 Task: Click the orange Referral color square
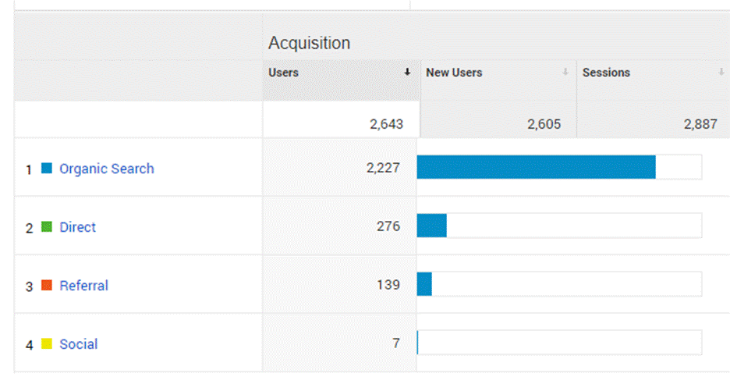tap(47, 286)
